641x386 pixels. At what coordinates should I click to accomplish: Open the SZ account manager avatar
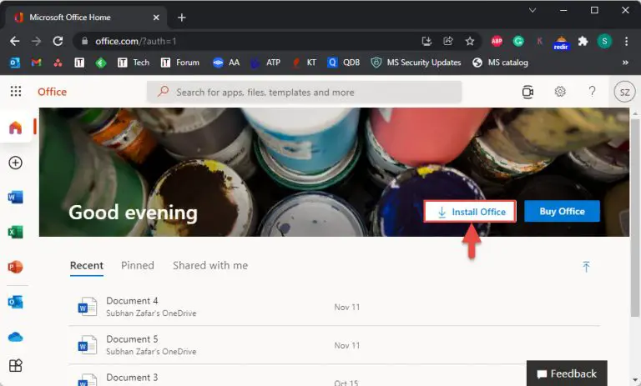click(x=623, y=92)
